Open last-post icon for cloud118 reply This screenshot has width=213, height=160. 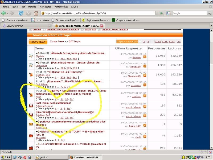coord(145,66)
